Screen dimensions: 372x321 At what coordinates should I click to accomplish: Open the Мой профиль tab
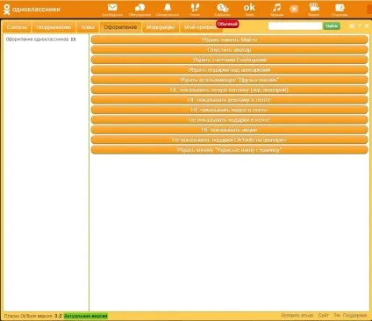click(x=199, y=27)
